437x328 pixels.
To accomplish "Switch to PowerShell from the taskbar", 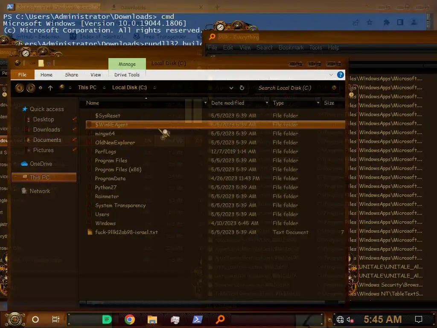I will pyautogui.click(x=197, y=319).
